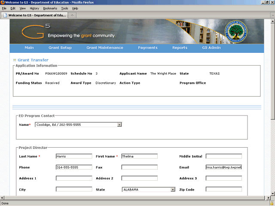The height and width of the screenshot is (206, 275).
Task: Click the tab list arrow at right of tab bar
Action: (273, 15)
